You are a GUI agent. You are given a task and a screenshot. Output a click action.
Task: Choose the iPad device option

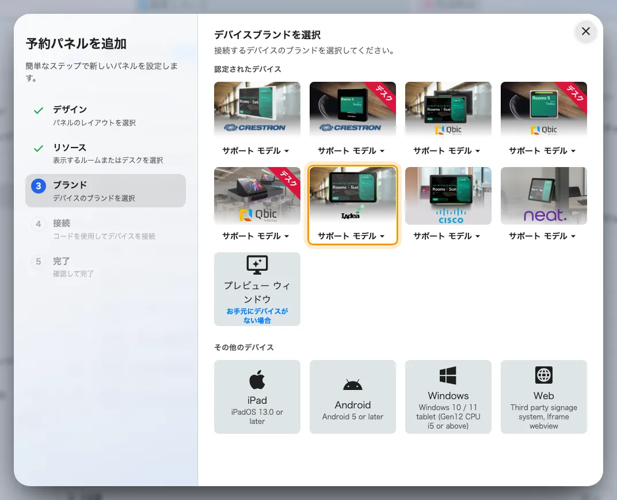pos(257,397)
